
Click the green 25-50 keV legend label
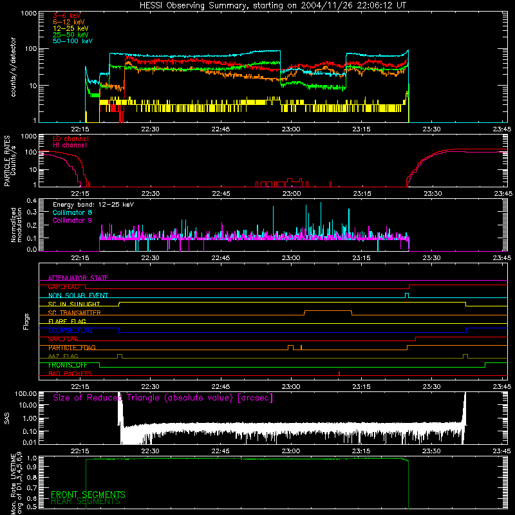tap(71, 35)
